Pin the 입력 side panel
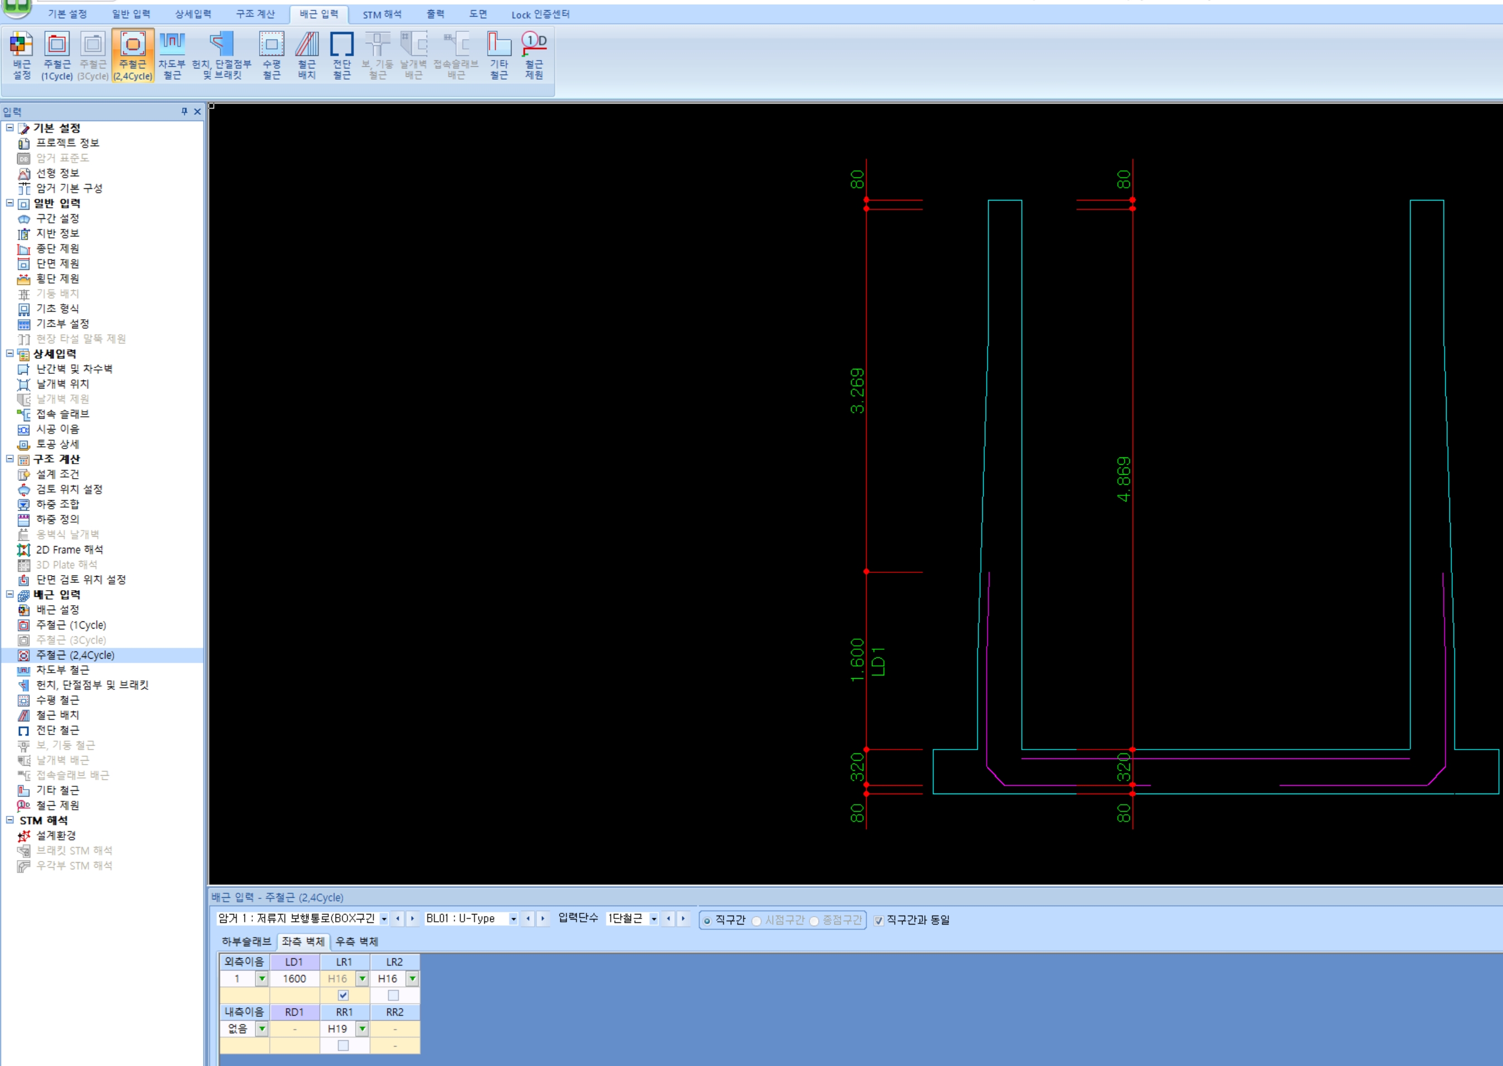Image resolution: width=1503 pixels, height=1066 pixels. click(184, 111)
